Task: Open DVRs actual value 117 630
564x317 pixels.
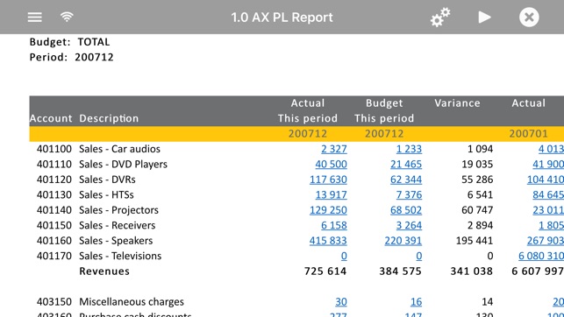Action: [328, 180]
